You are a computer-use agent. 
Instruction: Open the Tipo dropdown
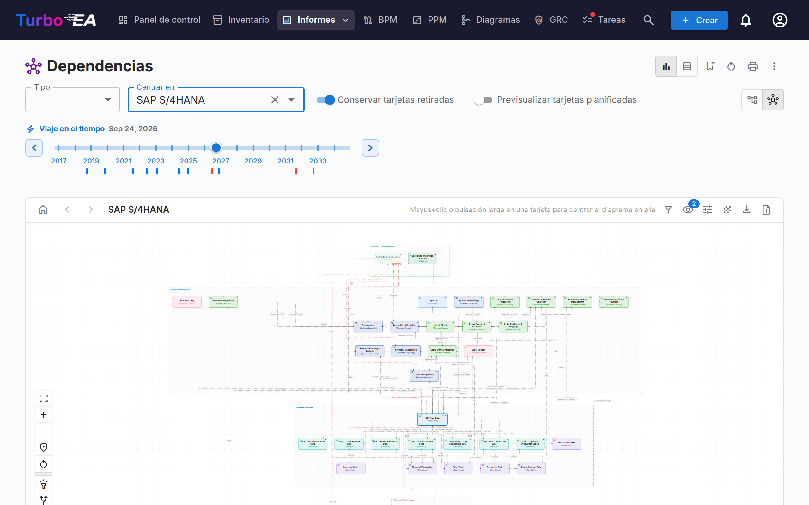[73, 100]
